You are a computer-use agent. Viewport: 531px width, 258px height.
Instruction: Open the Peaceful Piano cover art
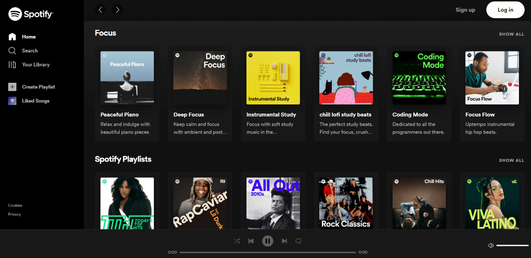click(127, 78)
